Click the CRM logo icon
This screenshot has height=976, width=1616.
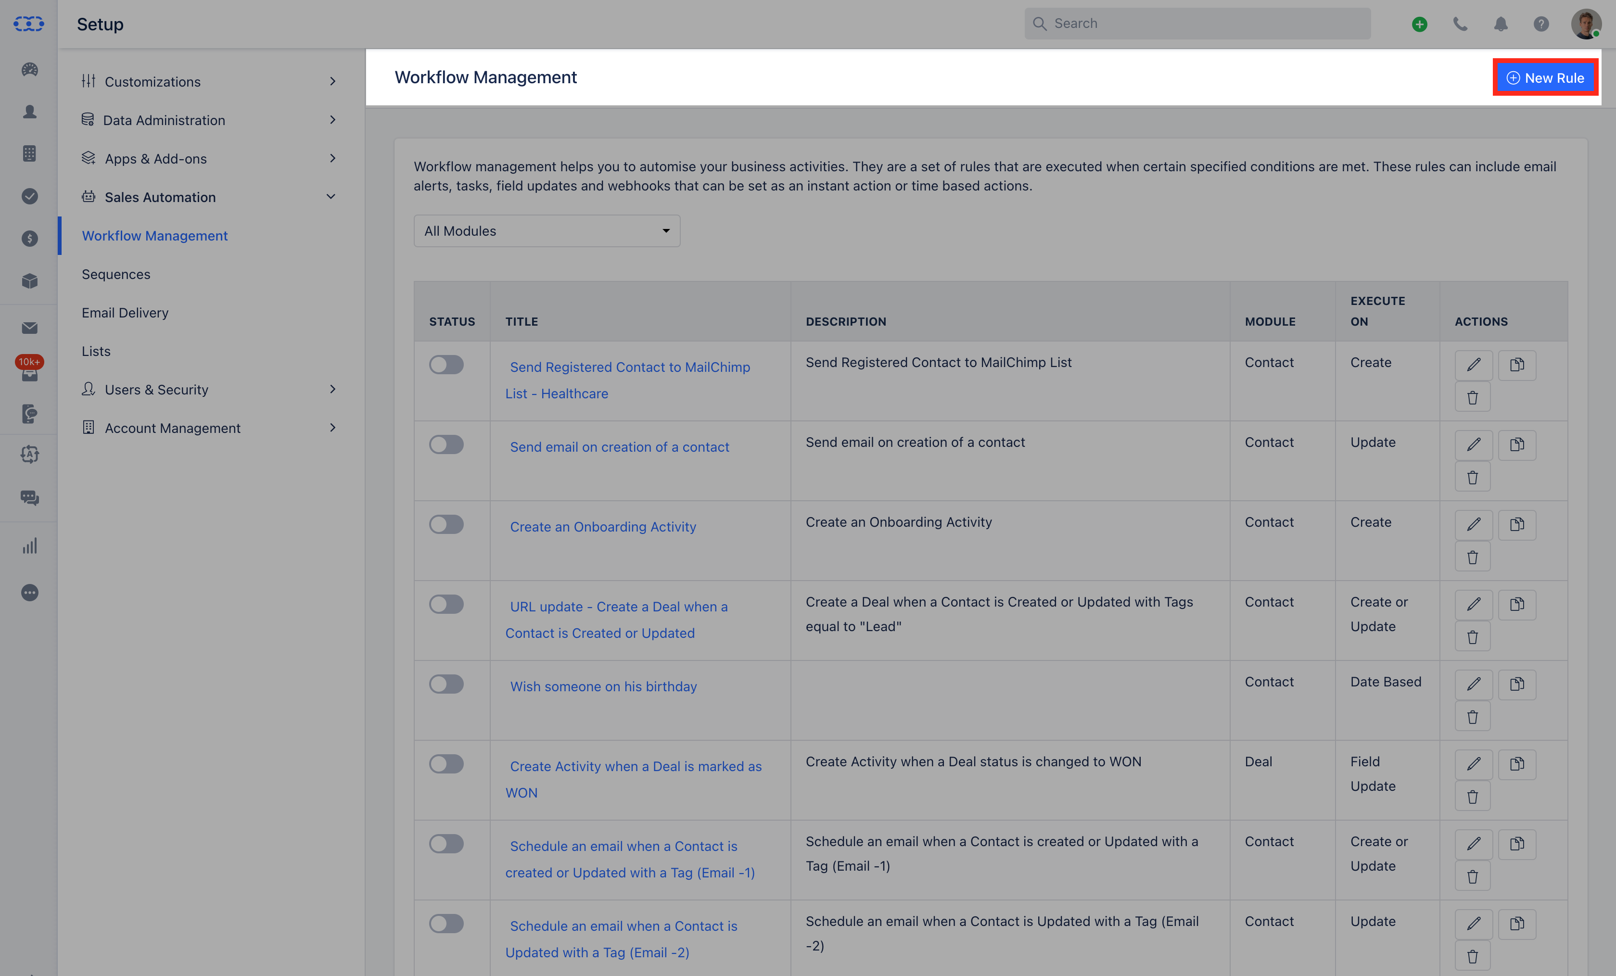tap(29, 24)
